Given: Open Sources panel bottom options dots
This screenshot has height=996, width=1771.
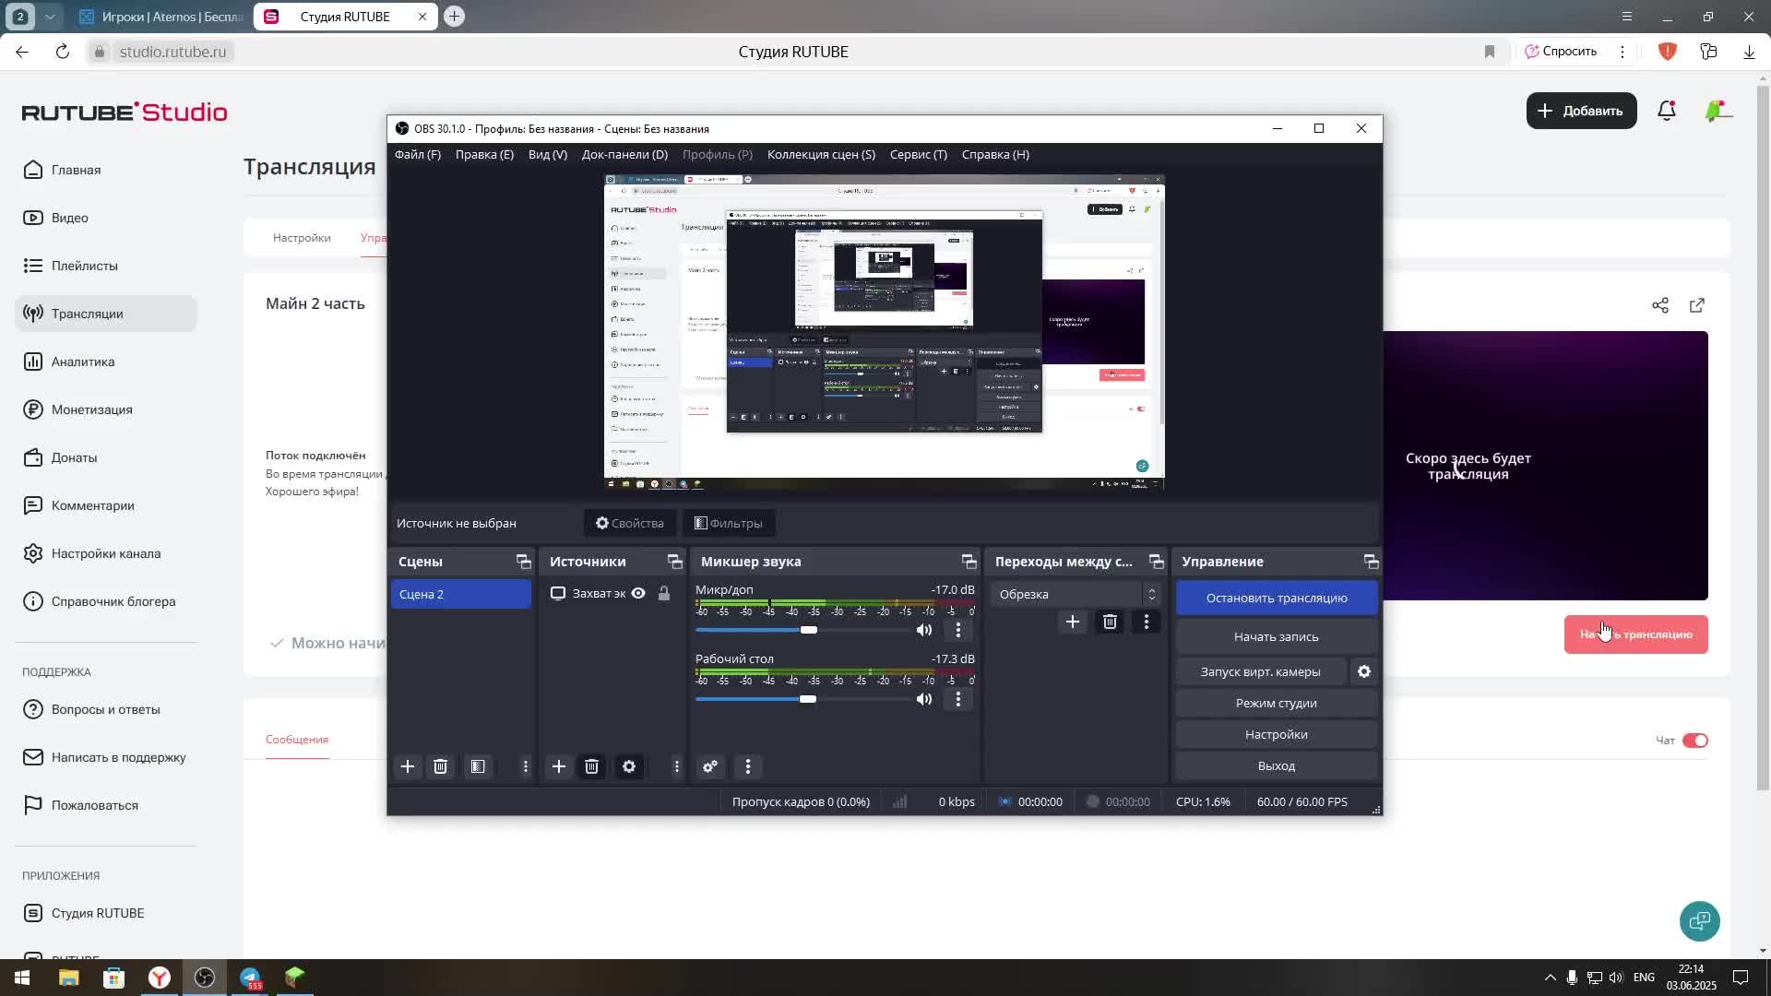Looking at the screenshot, I should click(x=677, y=767).
